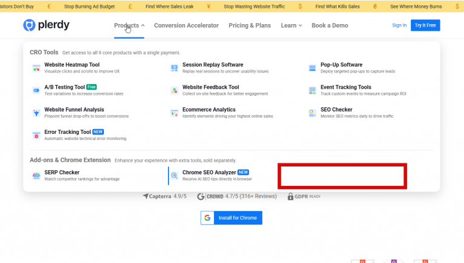Click the Free badge on A/B Testing
The image size is (464, 263).
(91, 87)
